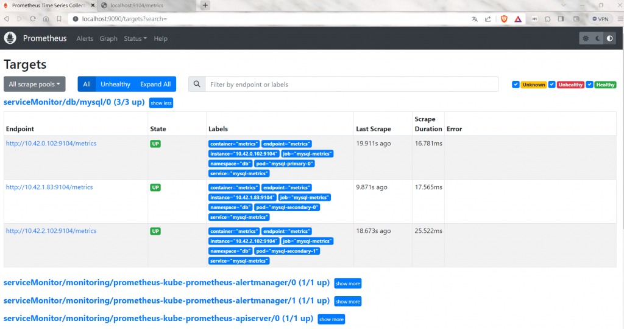Viewport: 624px width, 329px height.
Task: Show more for apiserver/0 pool
Action: pos(331,319)
